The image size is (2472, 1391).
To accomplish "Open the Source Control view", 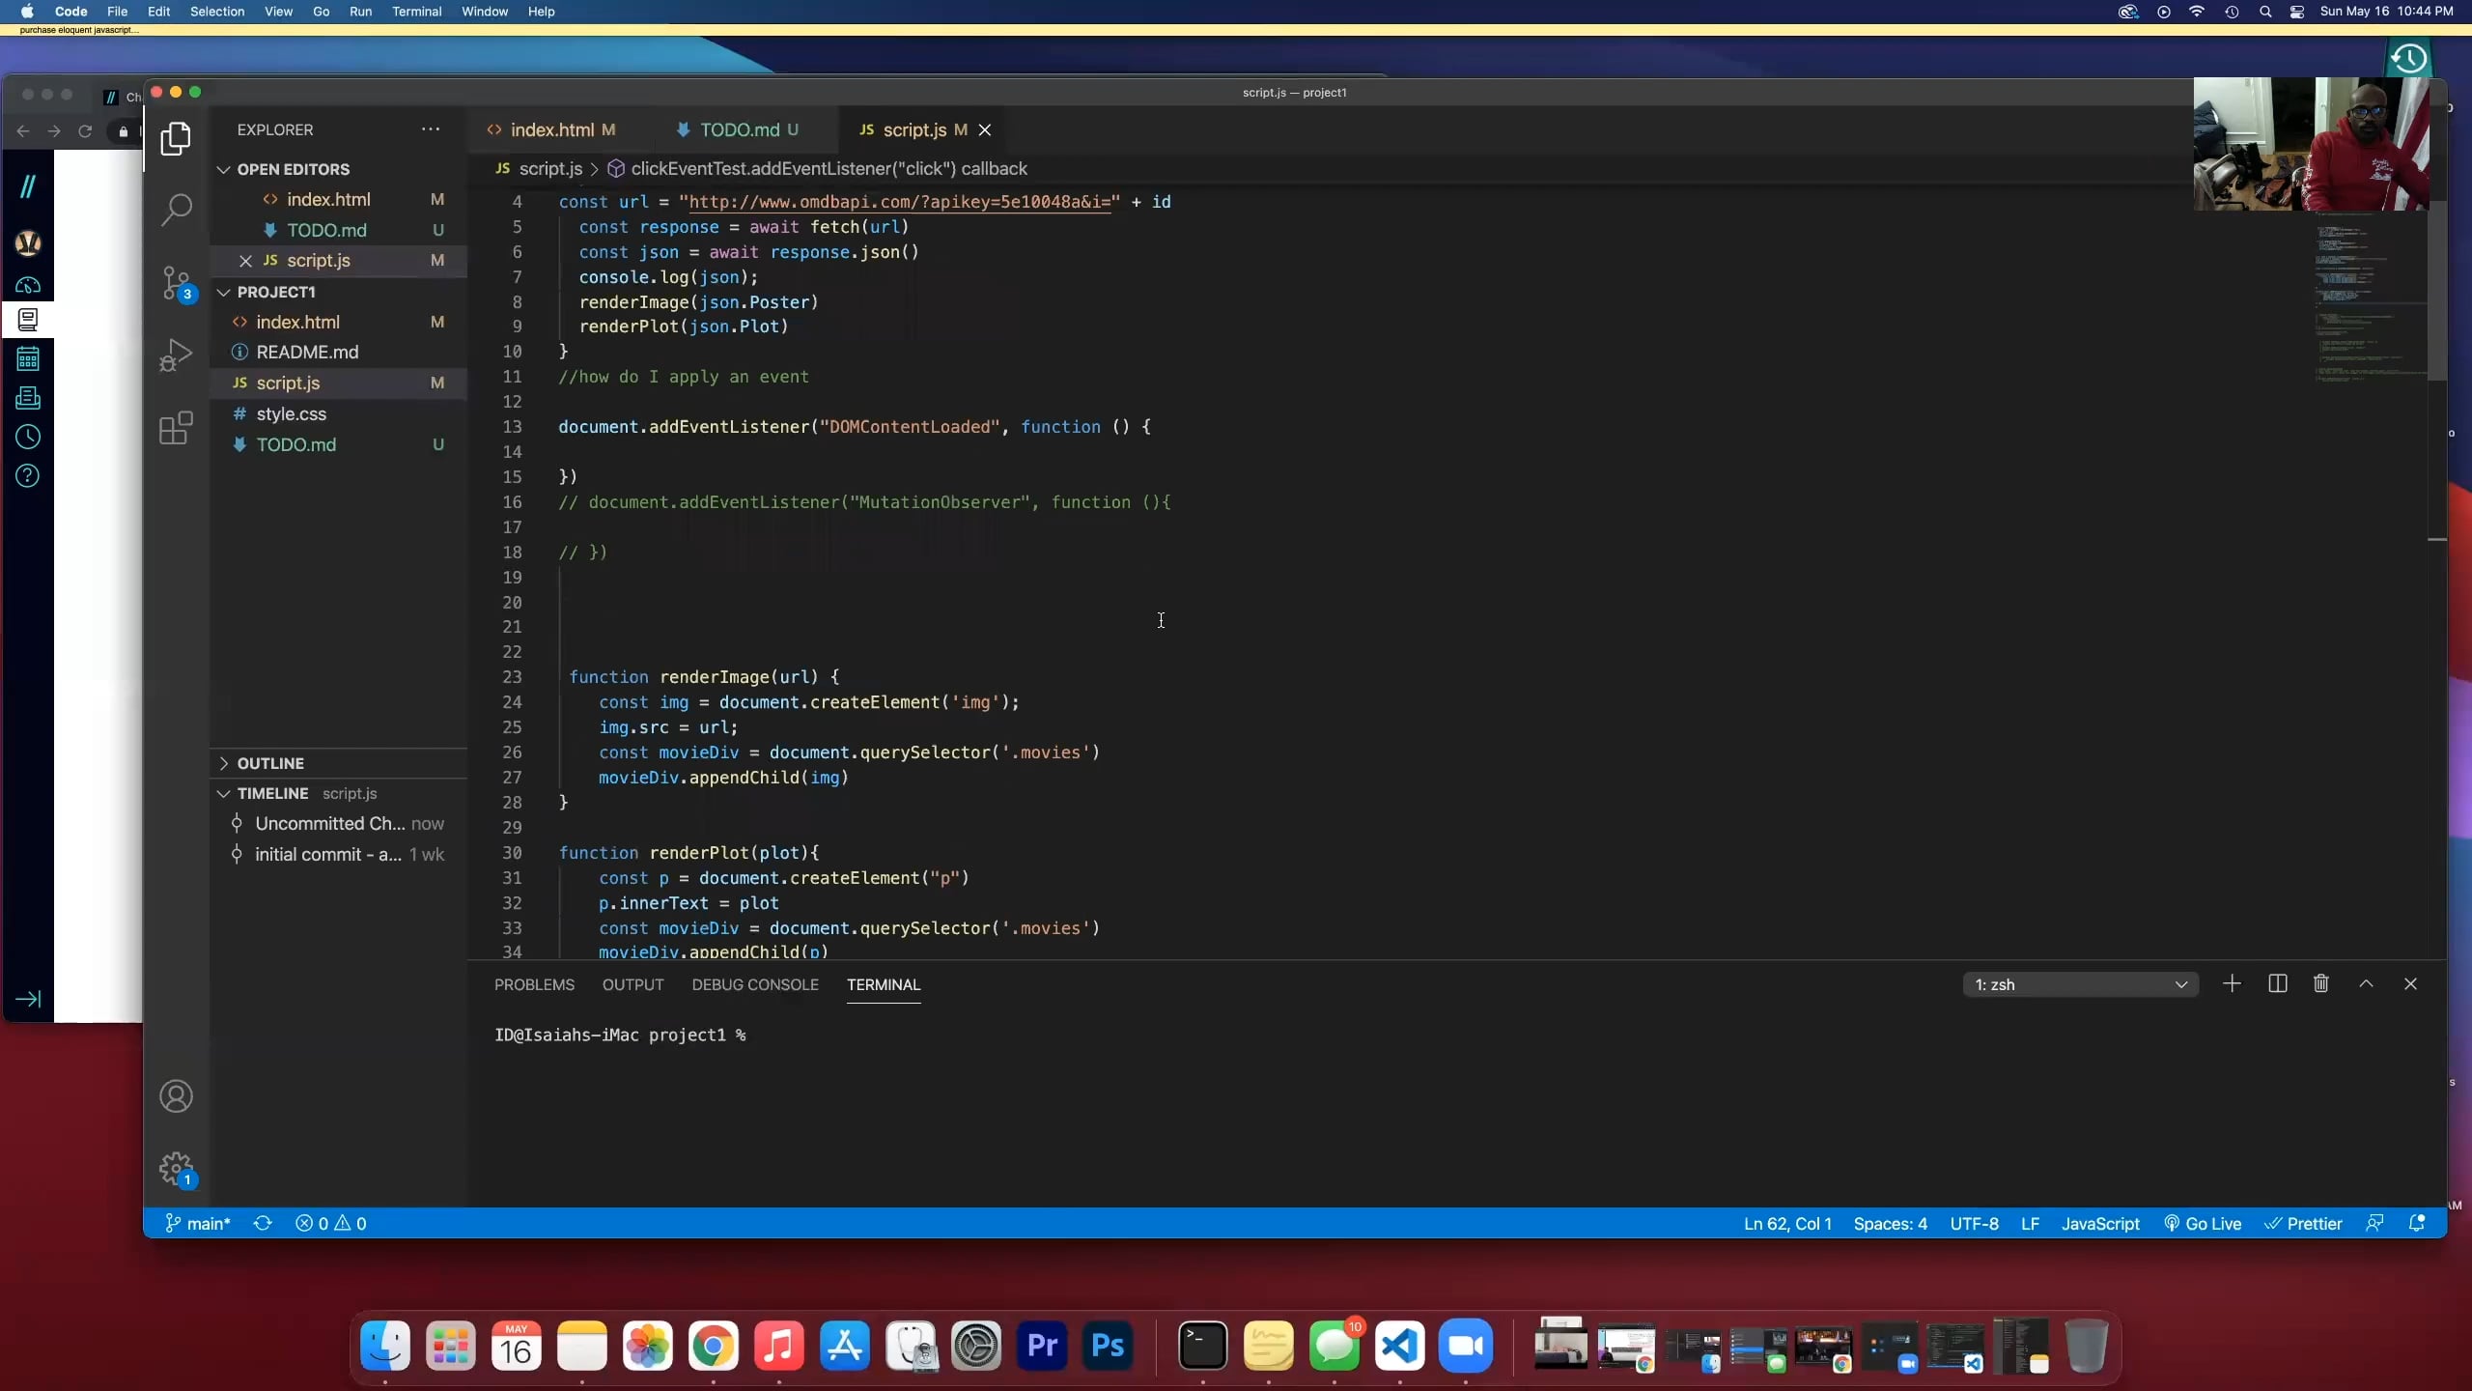I will 177,283.
